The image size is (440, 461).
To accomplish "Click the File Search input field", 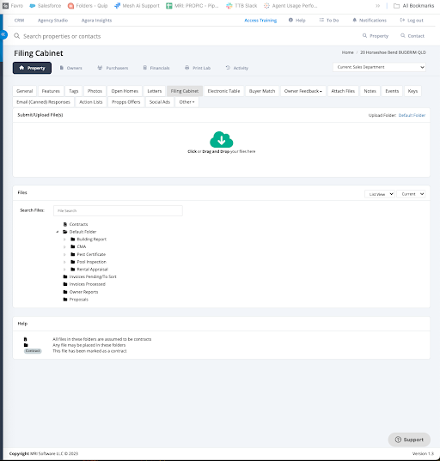I will (x=118, y=211).
